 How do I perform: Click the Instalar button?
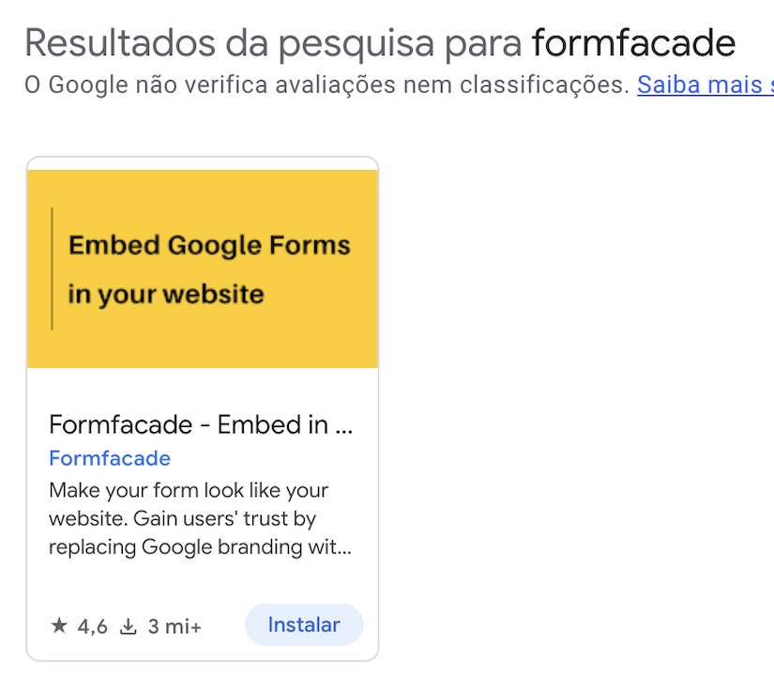point(303,625)
